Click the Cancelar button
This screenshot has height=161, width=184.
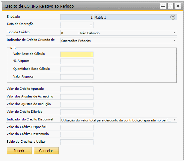[x=46, y=151]
